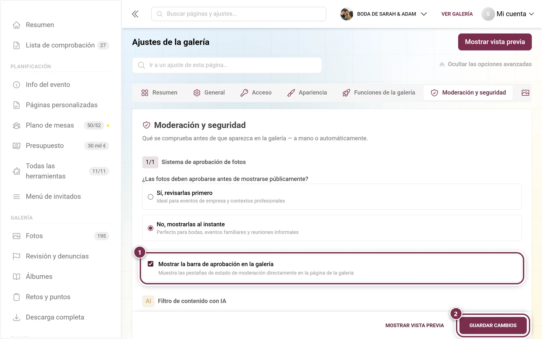Click the AI badge icon

click(148, 301)
